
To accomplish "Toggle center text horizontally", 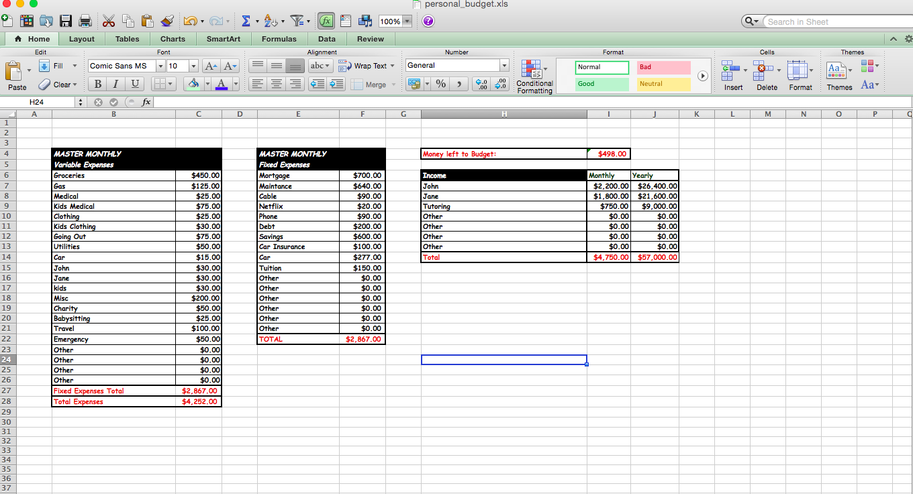I will coord(276,84).
